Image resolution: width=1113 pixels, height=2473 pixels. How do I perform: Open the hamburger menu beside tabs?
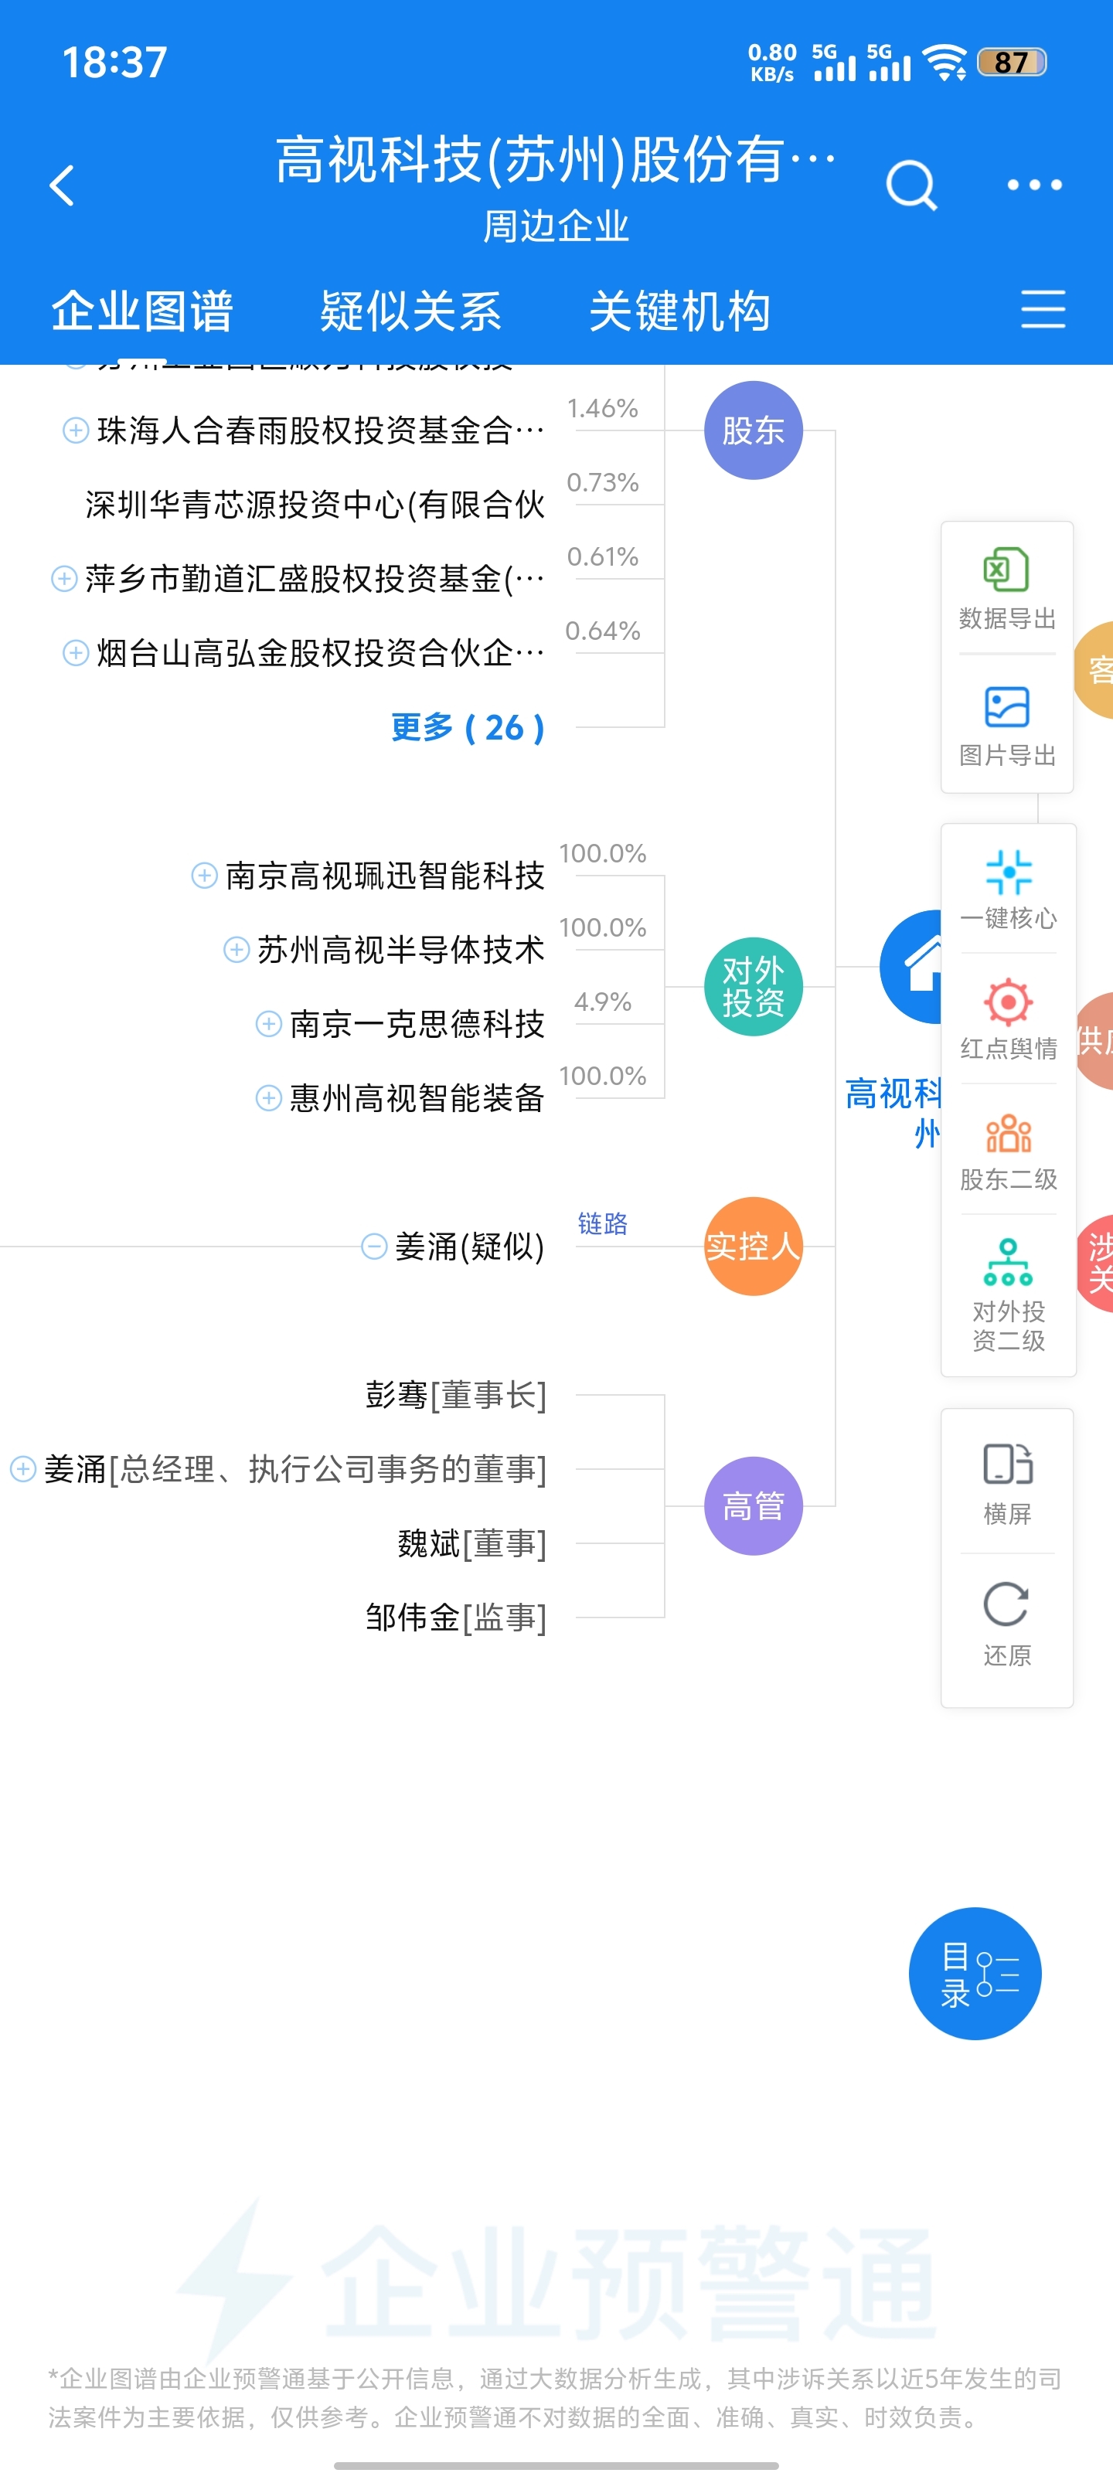click(1043, 309)
